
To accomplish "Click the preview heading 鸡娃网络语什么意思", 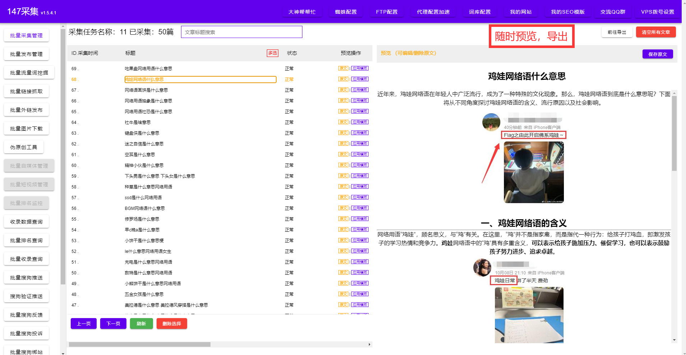I will click(x=527, y=76).
